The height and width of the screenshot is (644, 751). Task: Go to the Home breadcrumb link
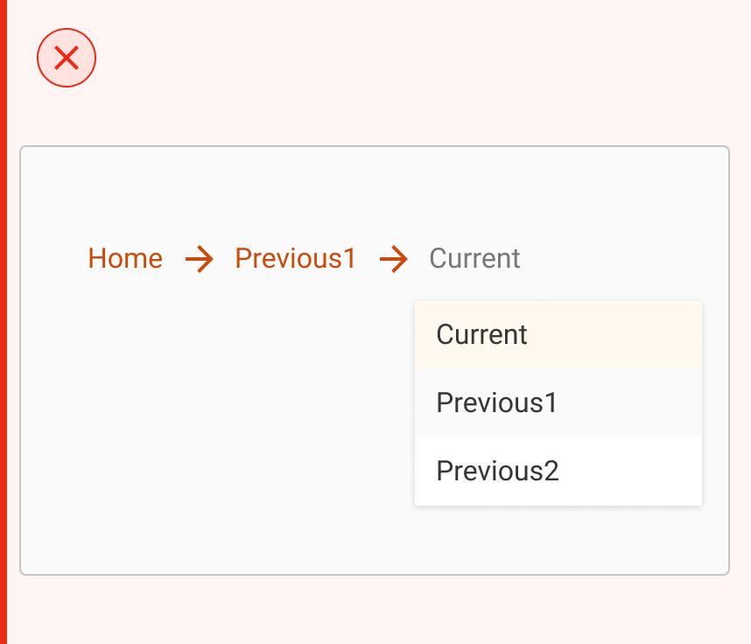(125, 259)
